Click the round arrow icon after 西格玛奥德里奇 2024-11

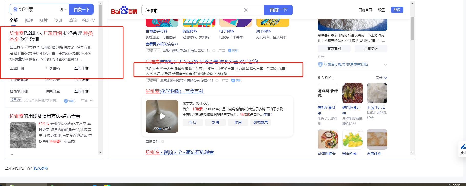[x=214, y=51]
